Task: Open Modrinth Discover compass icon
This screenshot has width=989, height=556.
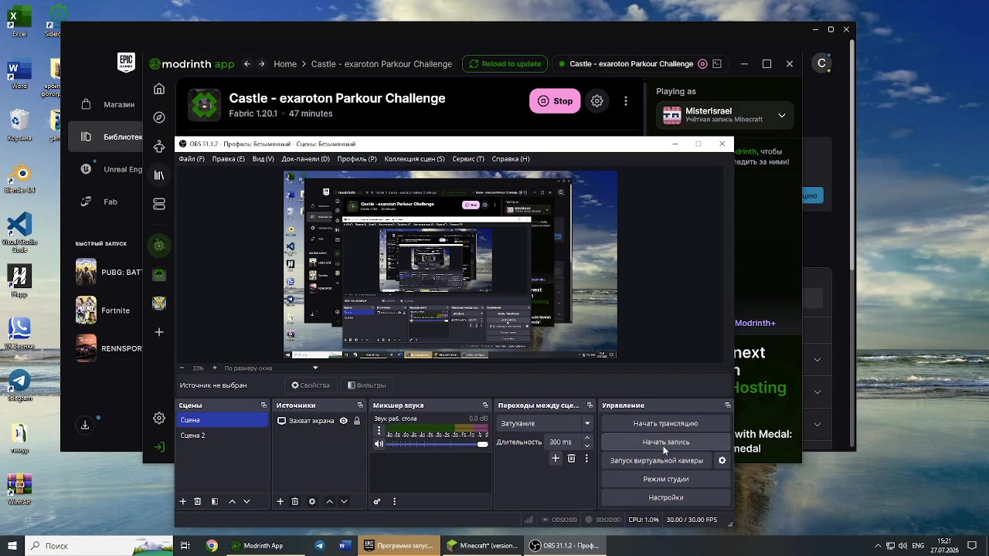Action: pos(159,117)
